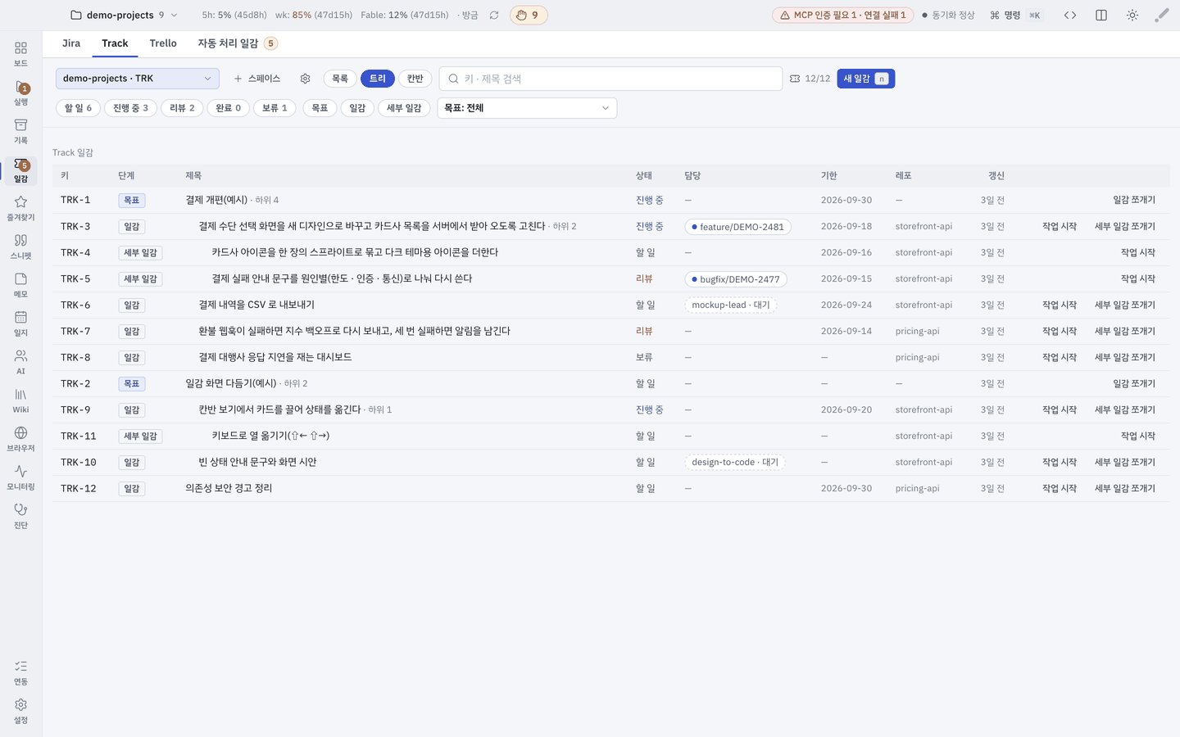Click the + 스페이스 button

point(257,79)
